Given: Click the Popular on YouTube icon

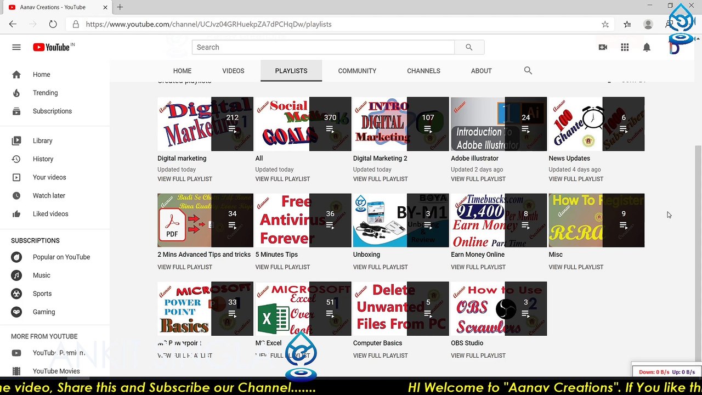Looking at the screenshot, I should pos(17,257).
